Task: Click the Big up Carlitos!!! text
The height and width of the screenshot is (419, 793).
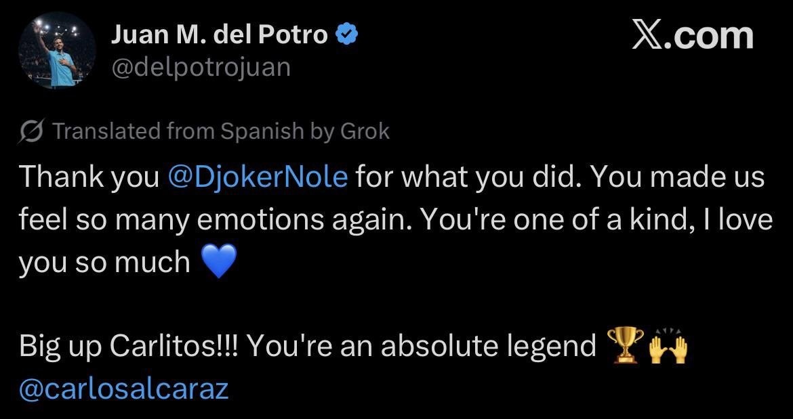Action: (125, 347)
